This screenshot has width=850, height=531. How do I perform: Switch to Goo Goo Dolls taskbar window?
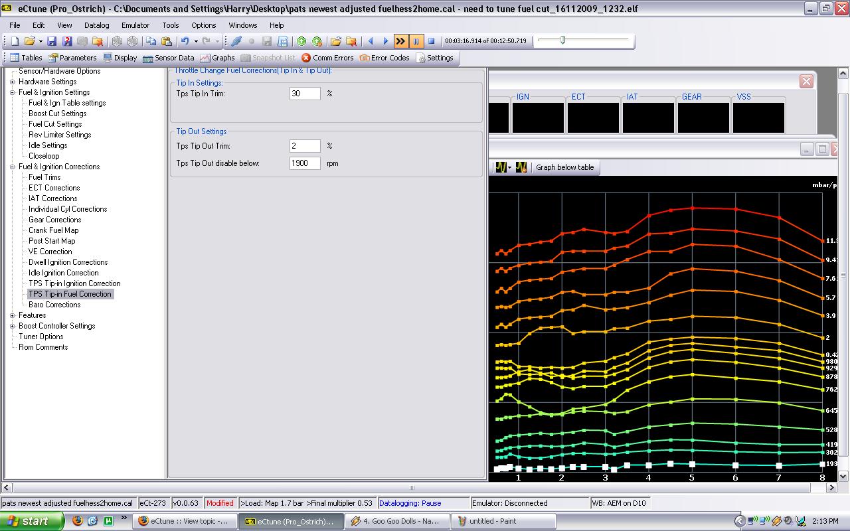[x=397, y=521]
